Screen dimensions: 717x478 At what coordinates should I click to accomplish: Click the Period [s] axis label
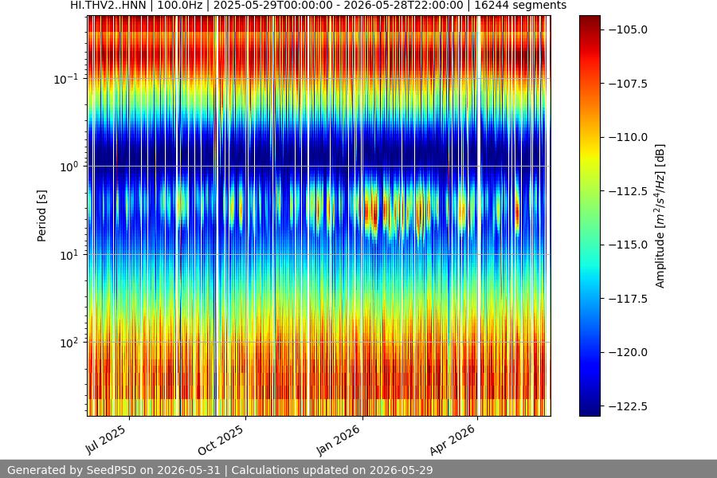point(41,216)
